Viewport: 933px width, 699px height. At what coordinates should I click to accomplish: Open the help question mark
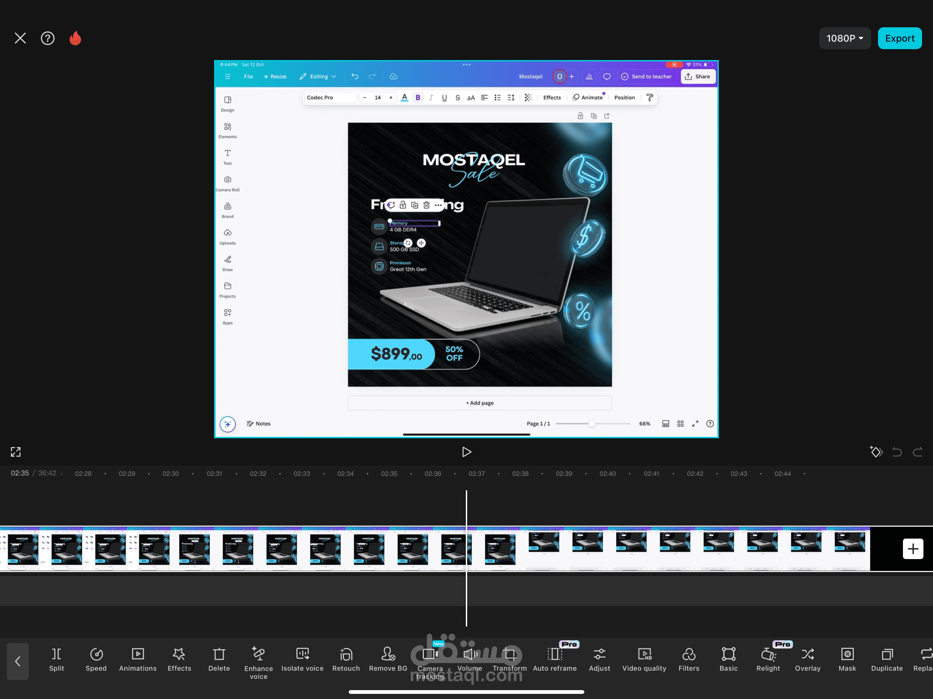point(48,38)
